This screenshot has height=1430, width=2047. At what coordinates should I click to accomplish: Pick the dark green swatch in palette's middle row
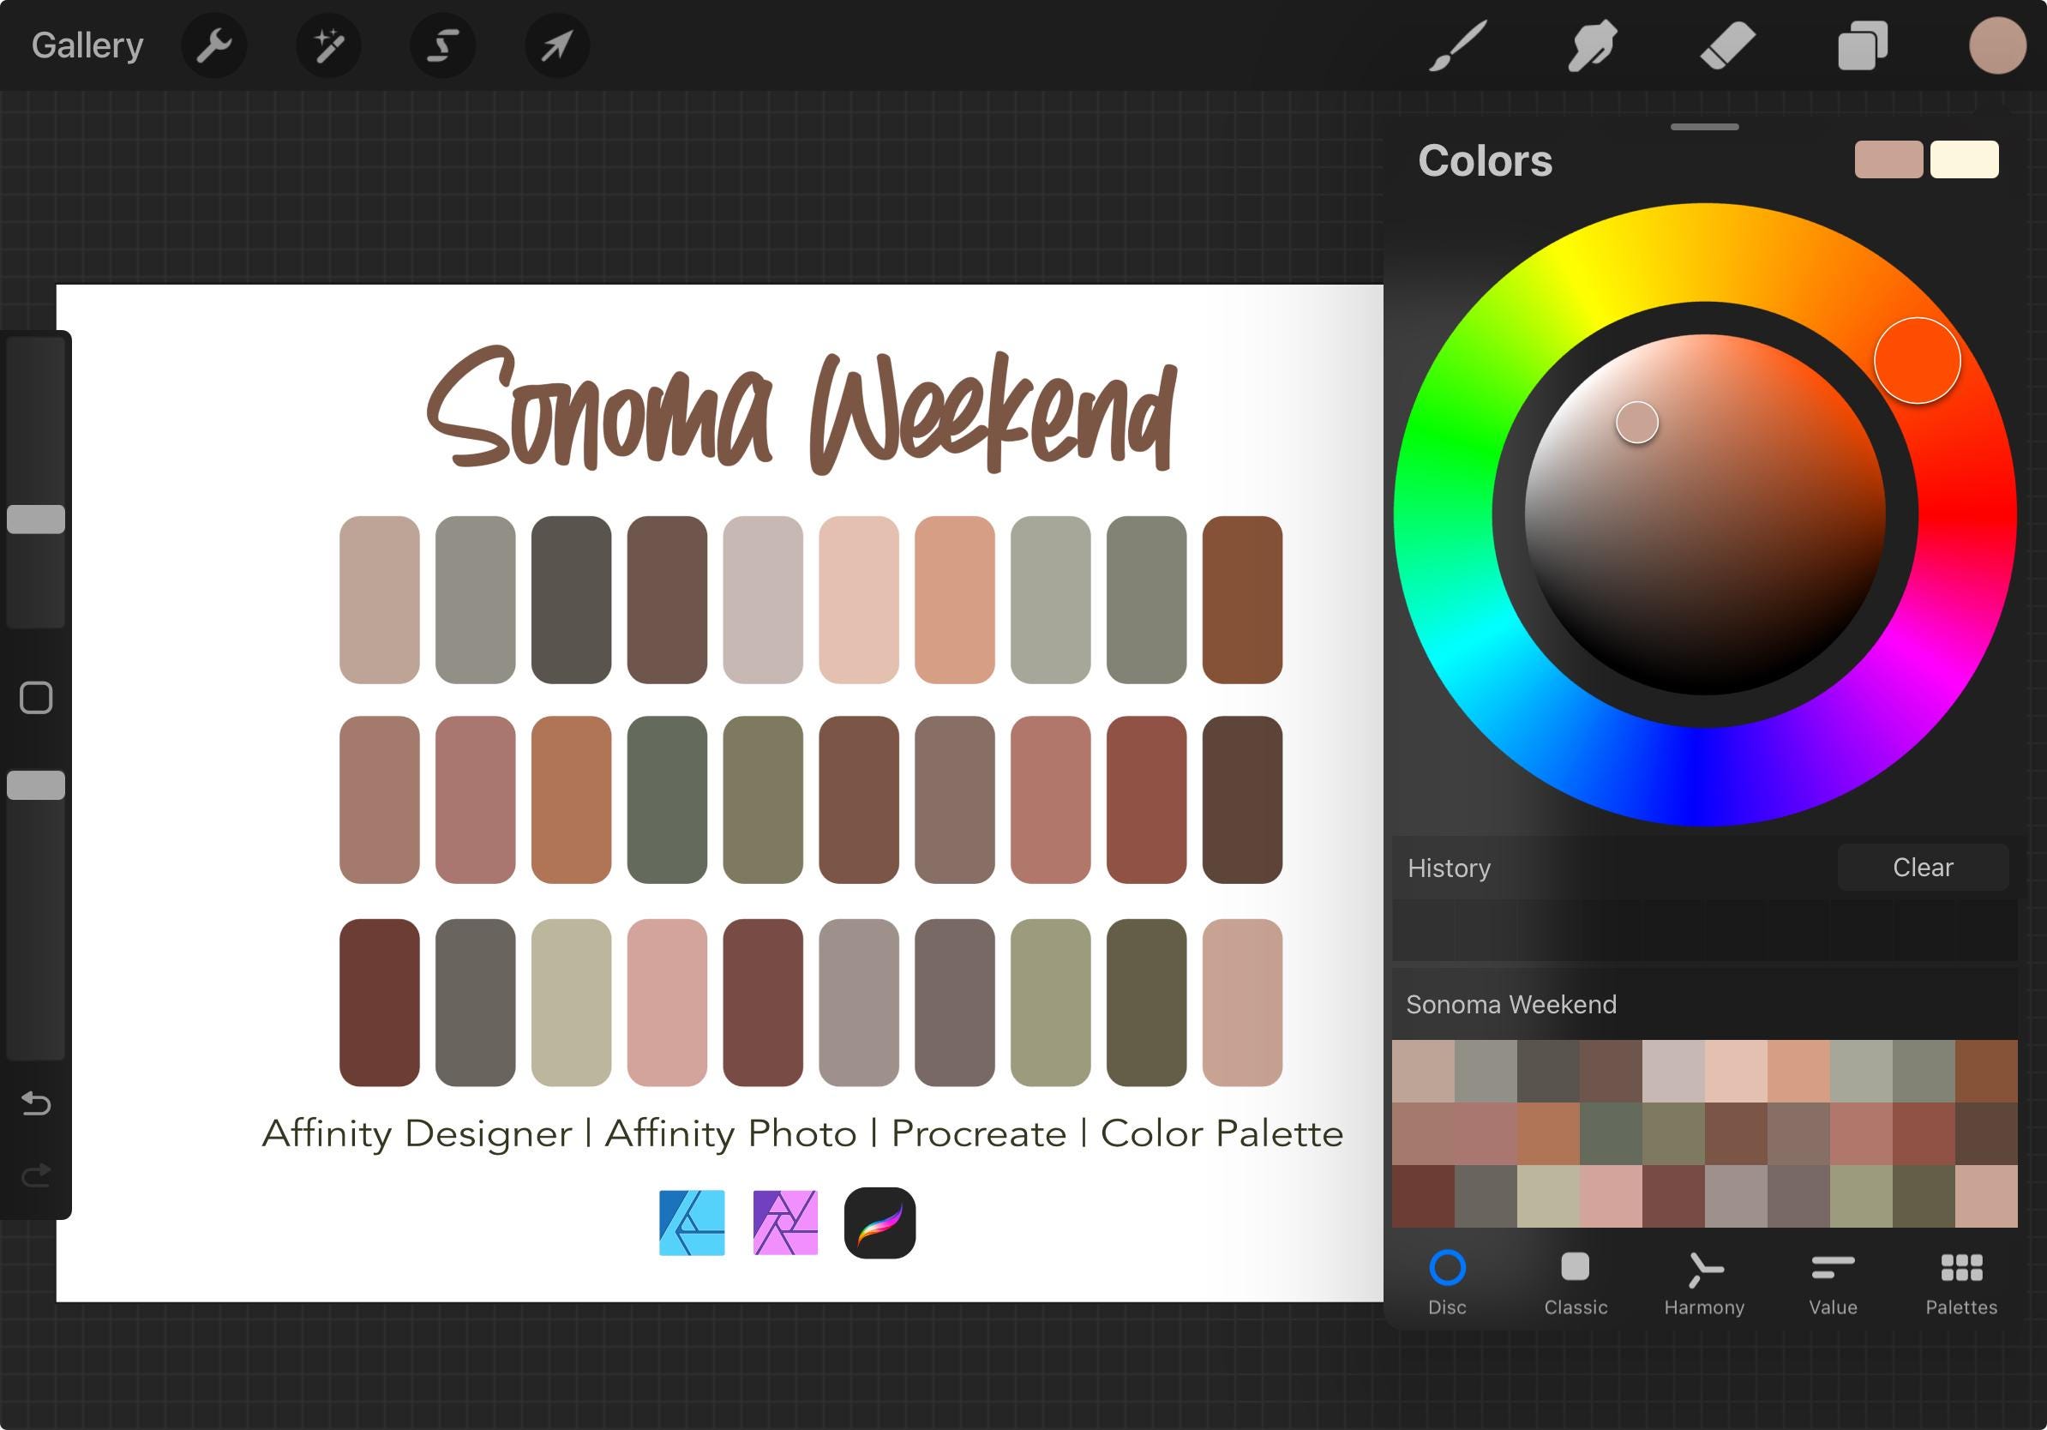coord(1611,1133)
